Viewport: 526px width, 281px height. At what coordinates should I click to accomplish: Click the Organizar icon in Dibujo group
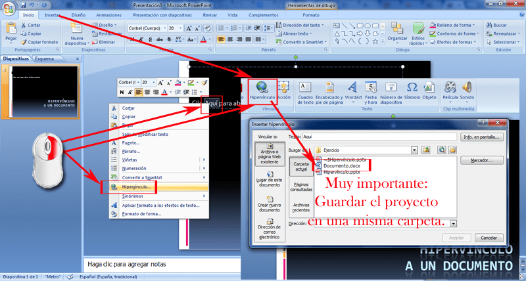click(x=397, y=29)
